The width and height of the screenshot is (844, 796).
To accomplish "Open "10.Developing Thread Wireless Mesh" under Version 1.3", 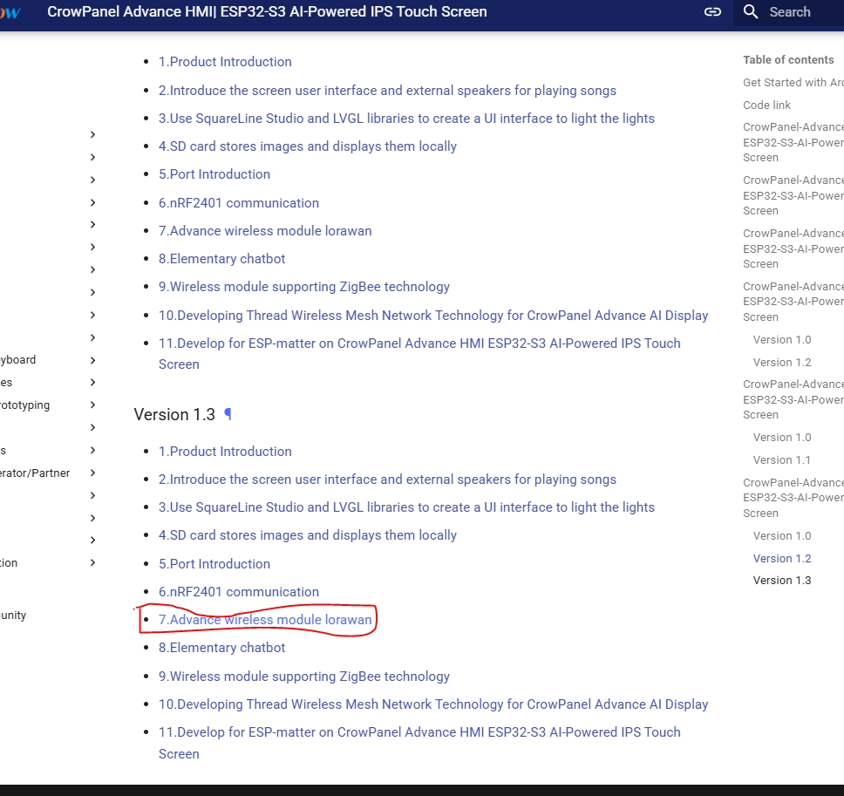I will [x=433, y=704].
